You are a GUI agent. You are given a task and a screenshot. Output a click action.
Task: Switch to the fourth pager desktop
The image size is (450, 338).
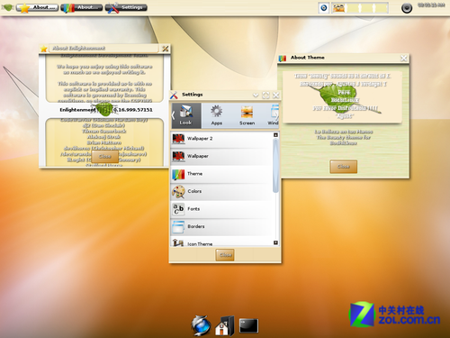(381, 8)
